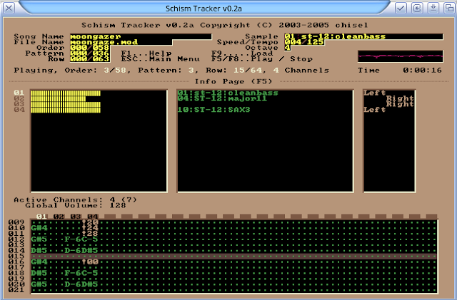Click the 'F-6C-5' notes on row 018
The width and height of the screenshot is (457, 300).
(x=81, y=273)
